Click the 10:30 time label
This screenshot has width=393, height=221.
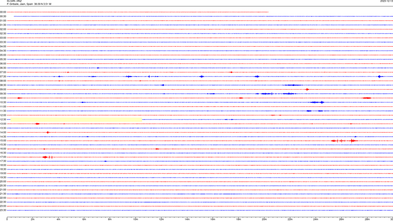pos(3,102)
